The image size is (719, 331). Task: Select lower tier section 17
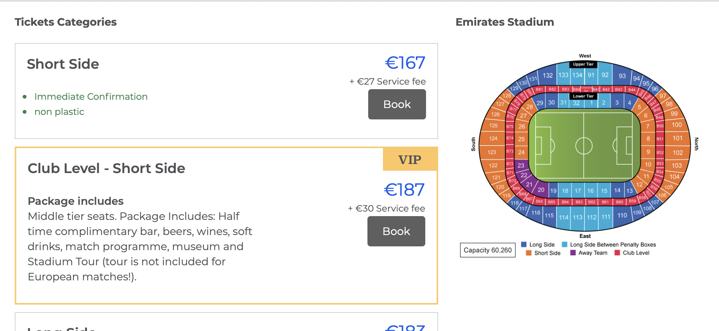tap(578, 191)
